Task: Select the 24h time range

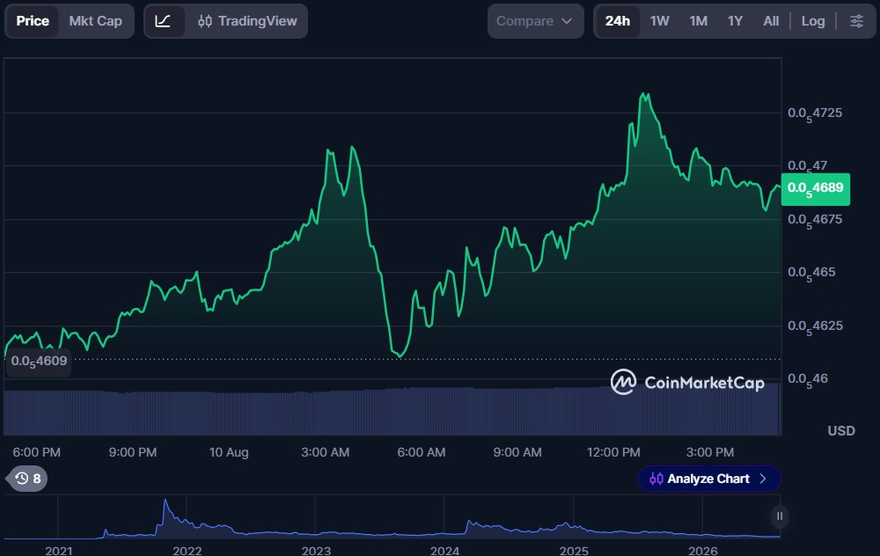Action: pos(618,21)
